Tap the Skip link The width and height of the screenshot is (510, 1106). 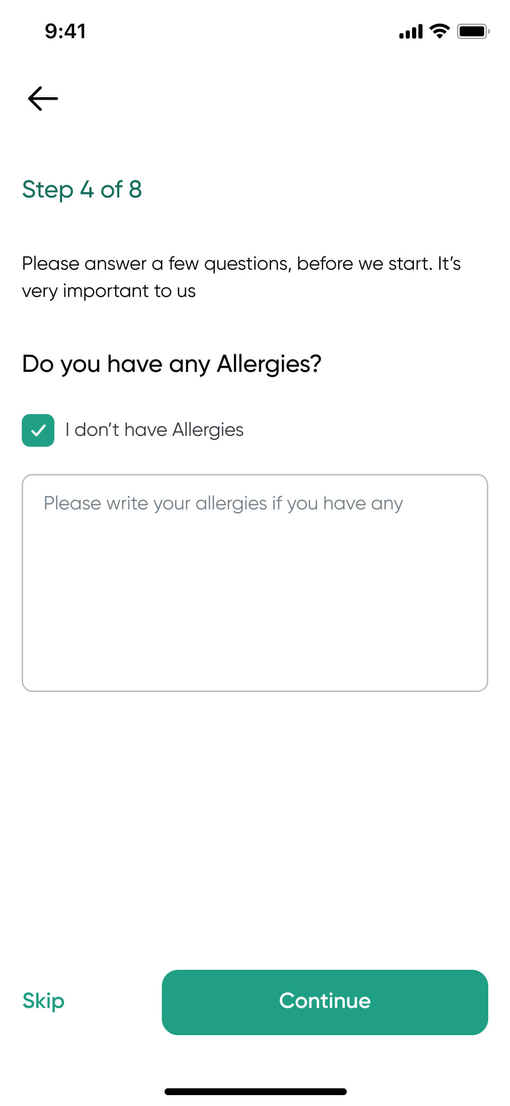(44, 1001)
